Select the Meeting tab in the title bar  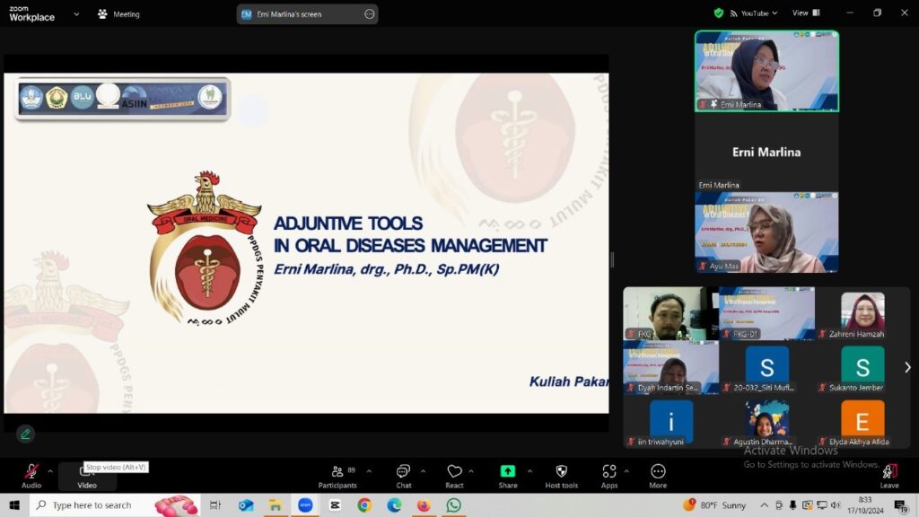point(119,14)
